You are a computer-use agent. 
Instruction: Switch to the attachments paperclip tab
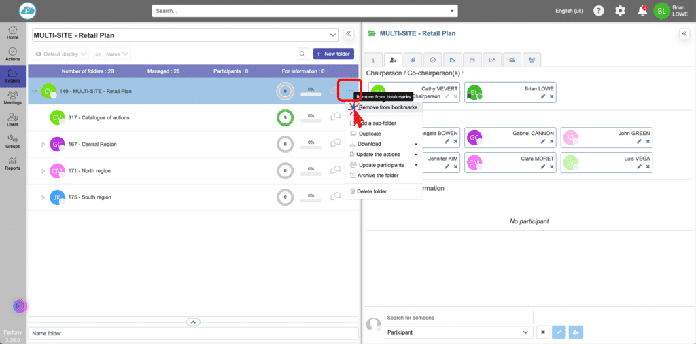point(413,60)
